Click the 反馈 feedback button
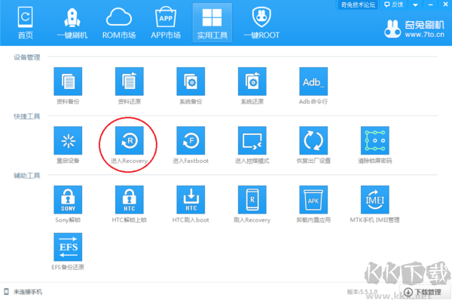The height and width of the screenshot is (301, 452). coord(394,5)
